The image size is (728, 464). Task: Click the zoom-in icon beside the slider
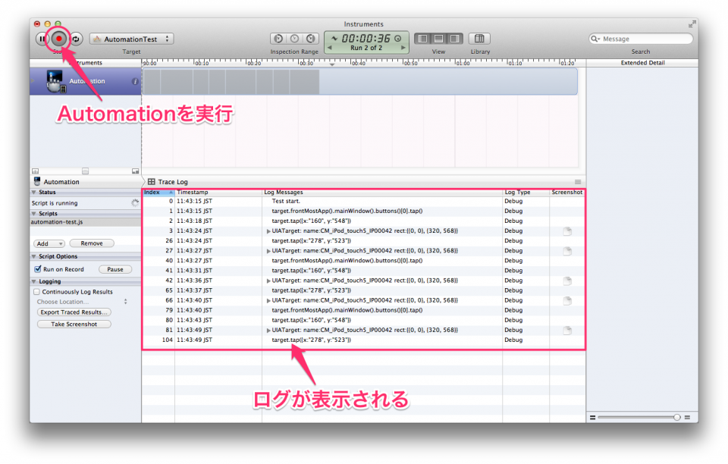(x=688, y=418)
